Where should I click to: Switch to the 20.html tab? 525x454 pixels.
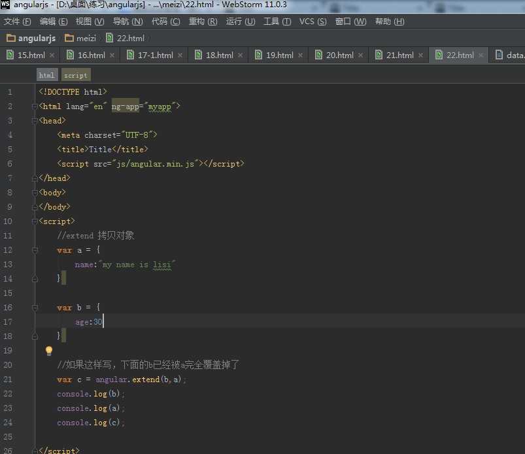pyautogui.click(x=340, y=56)
